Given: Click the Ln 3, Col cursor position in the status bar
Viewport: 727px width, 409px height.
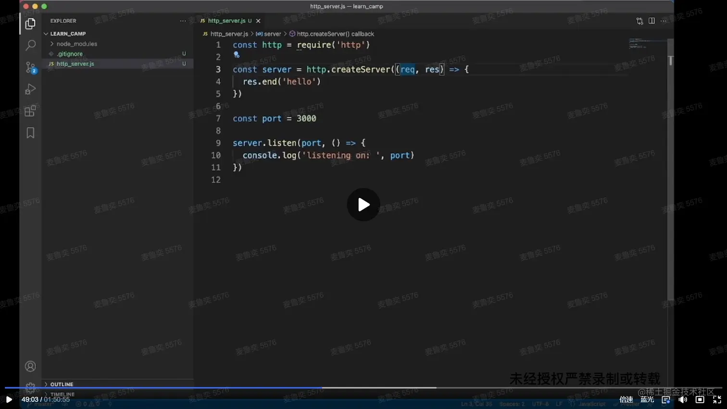Looking at the screenshot, I should pyautogui.click(x=476, y=404).
